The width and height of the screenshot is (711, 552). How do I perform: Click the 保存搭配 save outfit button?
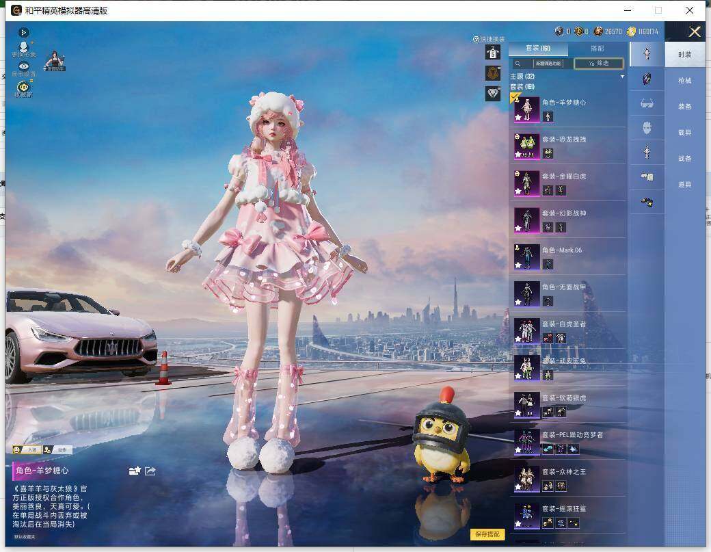point(487,534)
